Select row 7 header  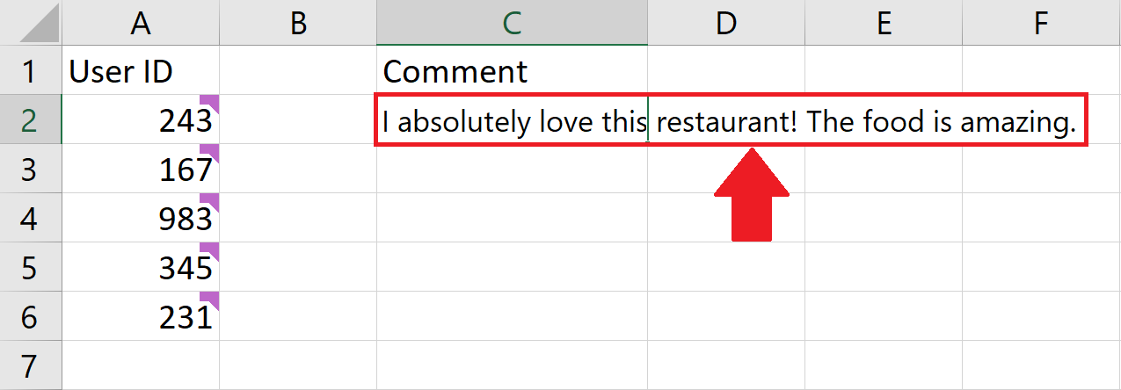pos(31,365)
